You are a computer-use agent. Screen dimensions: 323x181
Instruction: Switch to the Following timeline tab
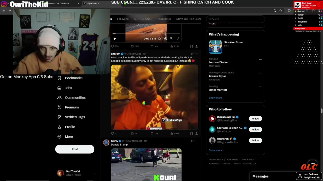click(123, 19)
